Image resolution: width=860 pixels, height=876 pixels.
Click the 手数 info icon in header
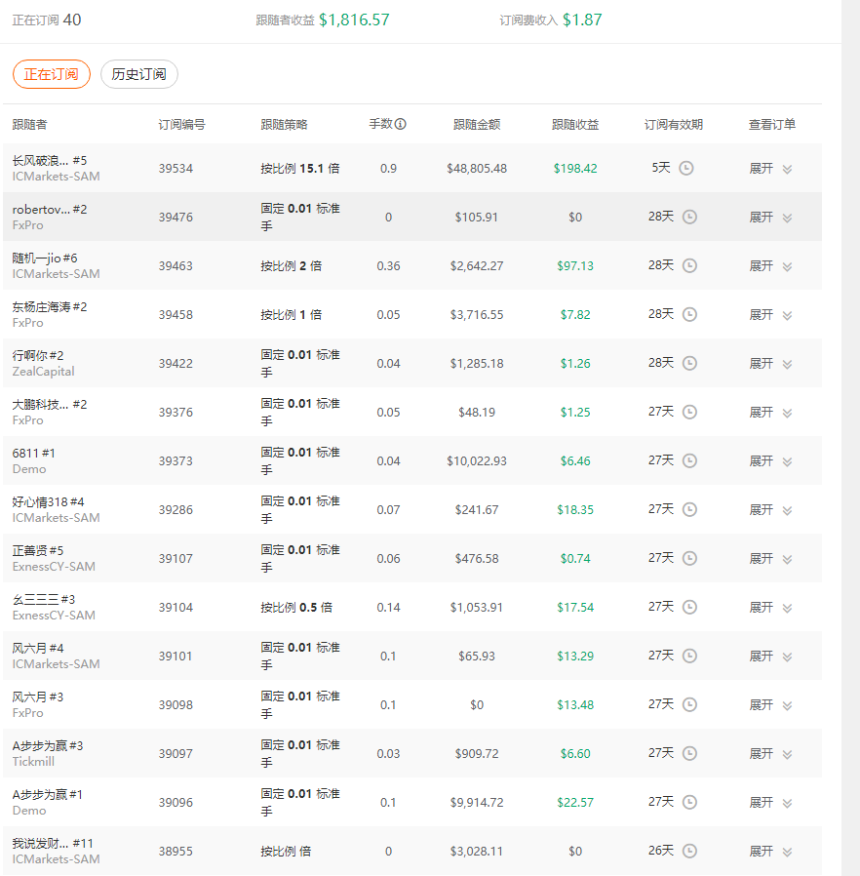pyautogui.click(x=401, y=124)
